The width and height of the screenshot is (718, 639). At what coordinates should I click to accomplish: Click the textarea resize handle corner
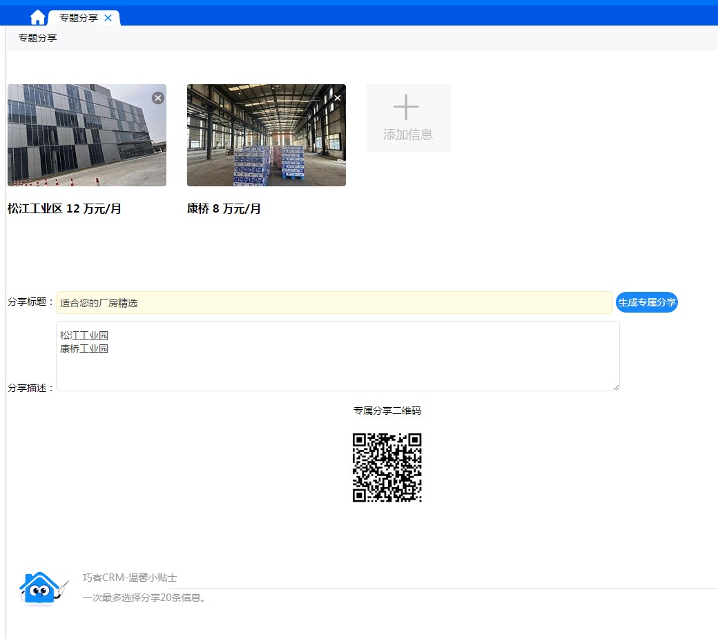616,387
